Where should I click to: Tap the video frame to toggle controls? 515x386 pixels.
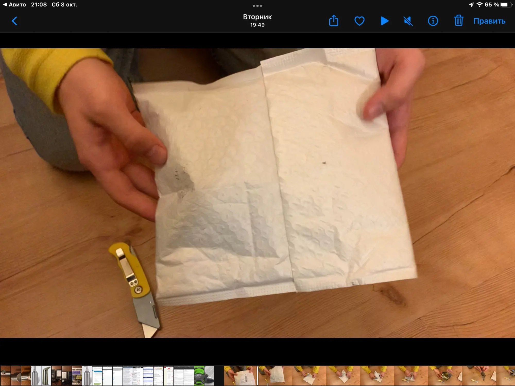[257, 193]
